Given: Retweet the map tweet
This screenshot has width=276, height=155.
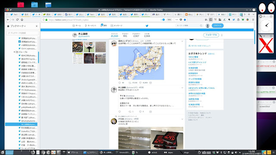Looking at the screenshot, I should (130, 83).
